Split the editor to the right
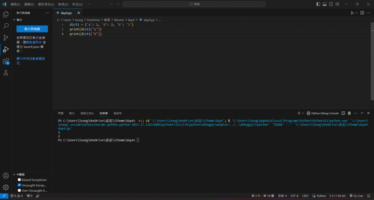This screenshot has height=200, width=374. [x=362, y=13]
